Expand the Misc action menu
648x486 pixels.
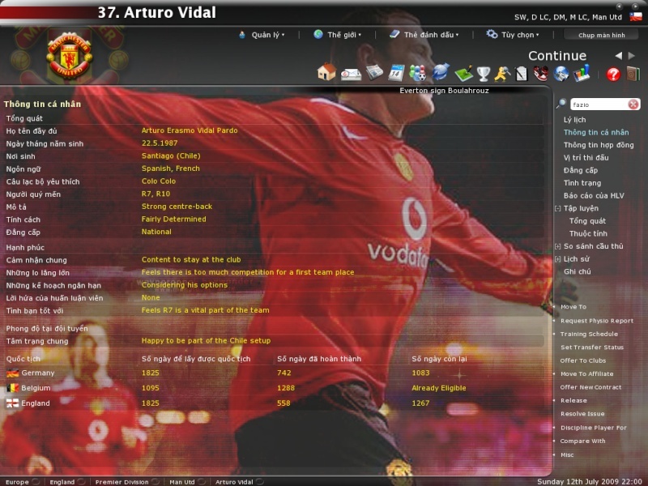coord(567,454)
